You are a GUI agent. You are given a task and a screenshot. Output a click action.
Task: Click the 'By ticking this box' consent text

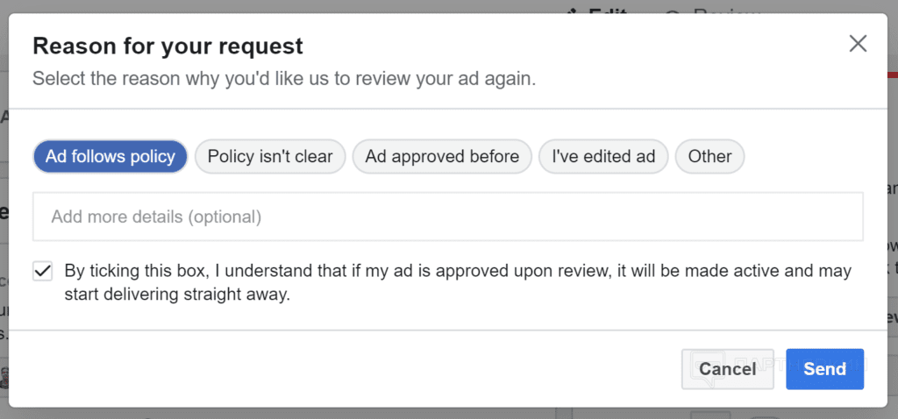pos(458,283)
